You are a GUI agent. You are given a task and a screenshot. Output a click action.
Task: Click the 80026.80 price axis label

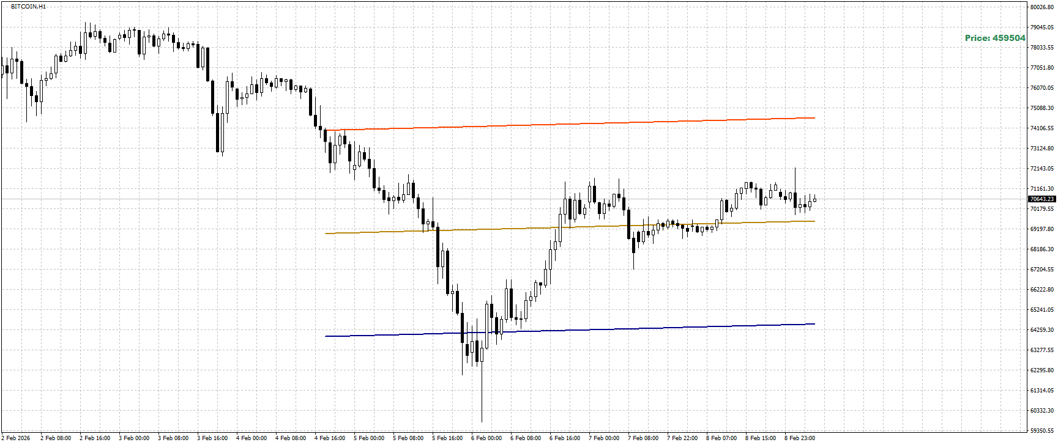[x=1041, y=7]
